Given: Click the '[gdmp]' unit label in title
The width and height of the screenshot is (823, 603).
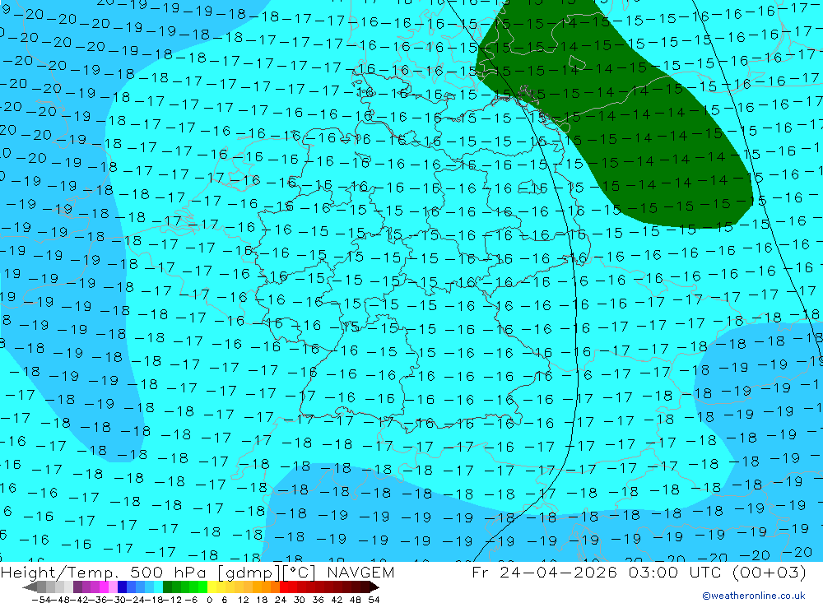Looking at the screenshot, I should tap(249, 573).
